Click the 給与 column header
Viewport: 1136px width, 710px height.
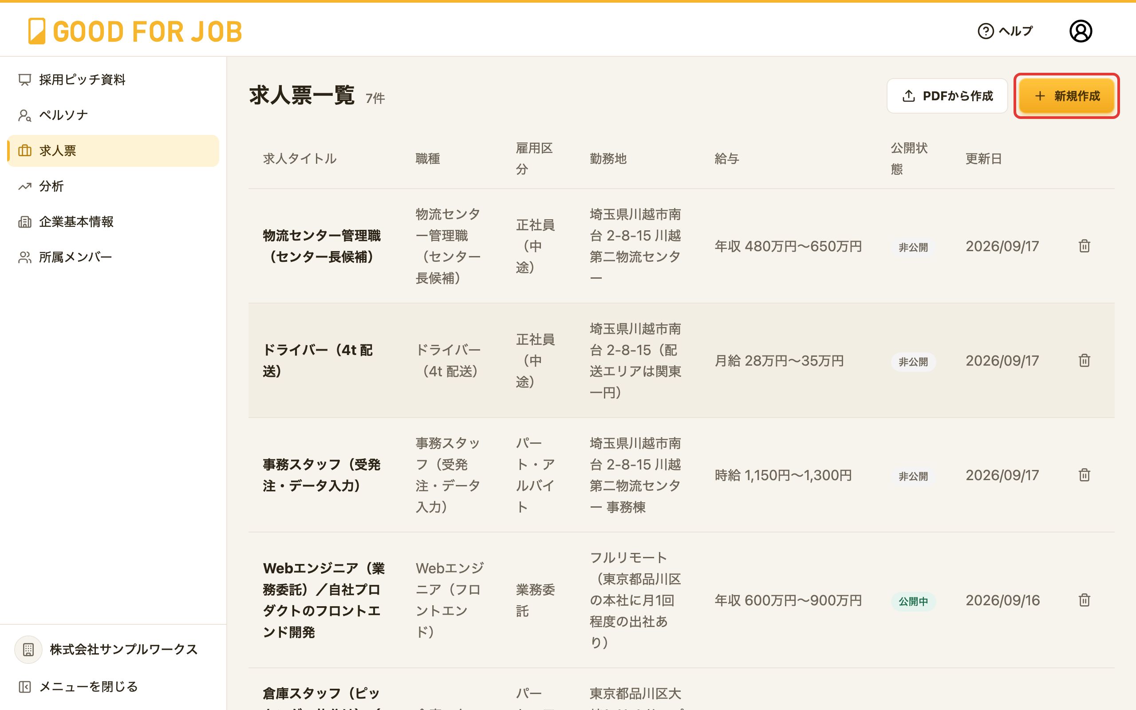point(727,159)
